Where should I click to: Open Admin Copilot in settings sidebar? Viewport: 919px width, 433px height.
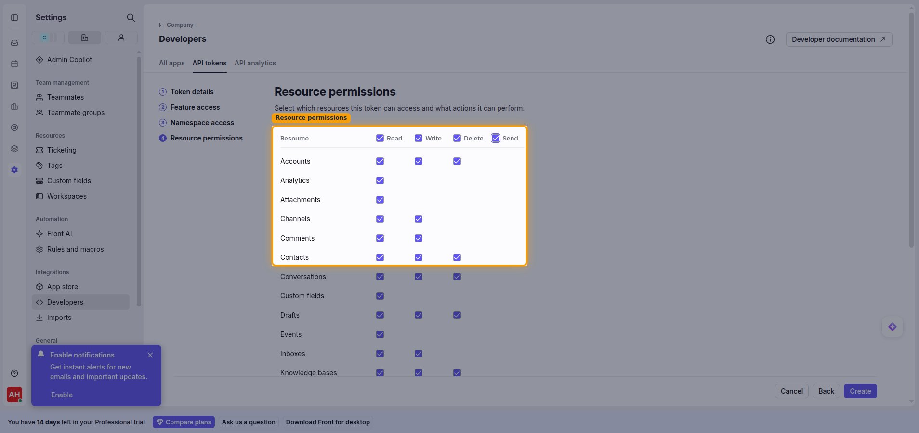coord(80,60)
